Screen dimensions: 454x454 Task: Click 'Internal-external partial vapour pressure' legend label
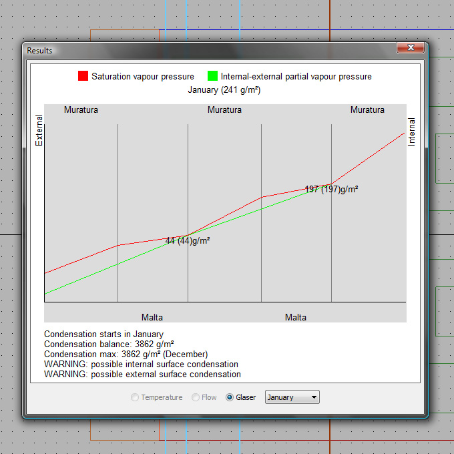(296, 76)
